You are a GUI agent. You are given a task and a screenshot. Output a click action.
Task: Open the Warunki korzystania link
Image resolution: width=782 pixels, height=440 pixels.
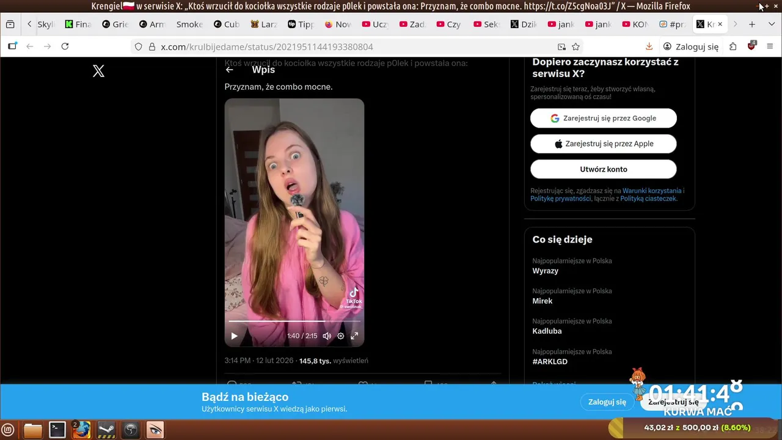pos(652,191)
